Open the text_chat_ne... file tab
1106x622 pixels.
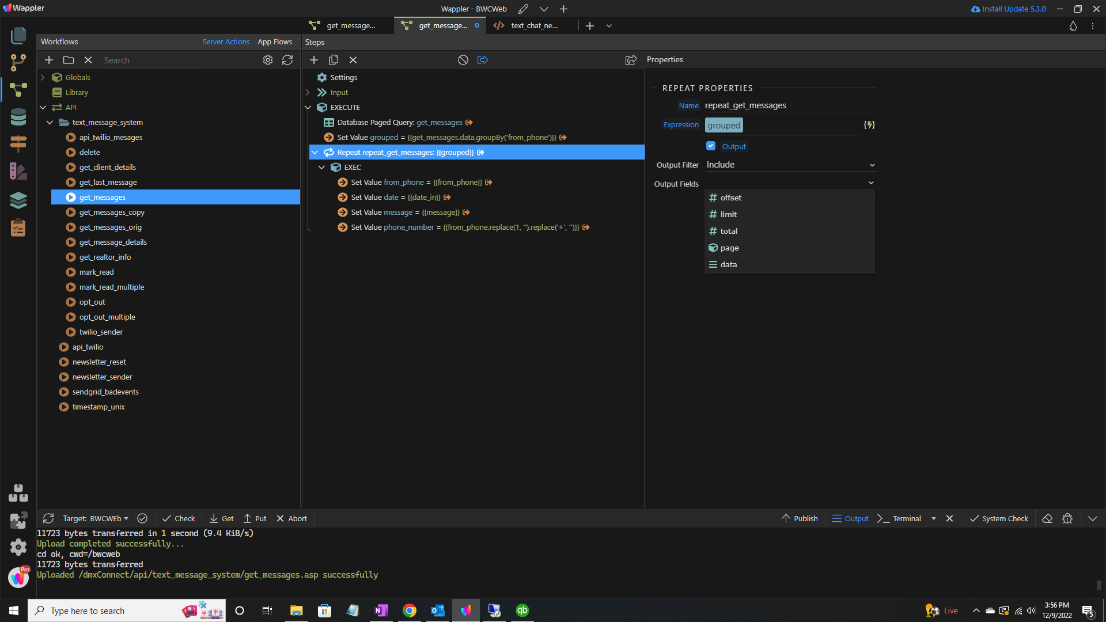[534, 26]
